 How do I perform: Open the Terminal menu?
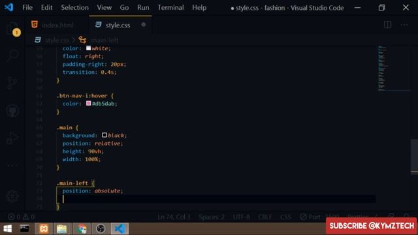[170, 7]
